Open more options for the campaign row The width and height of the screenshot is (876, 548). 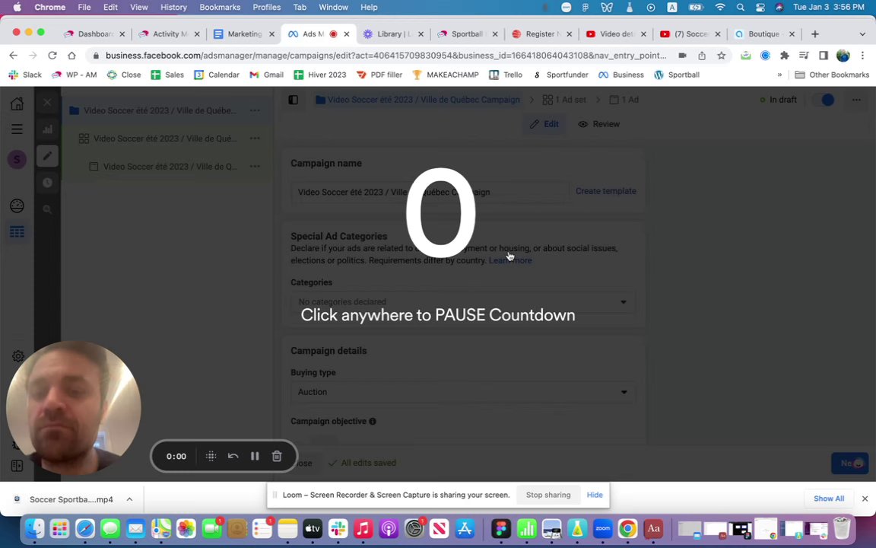pos(255,110)
